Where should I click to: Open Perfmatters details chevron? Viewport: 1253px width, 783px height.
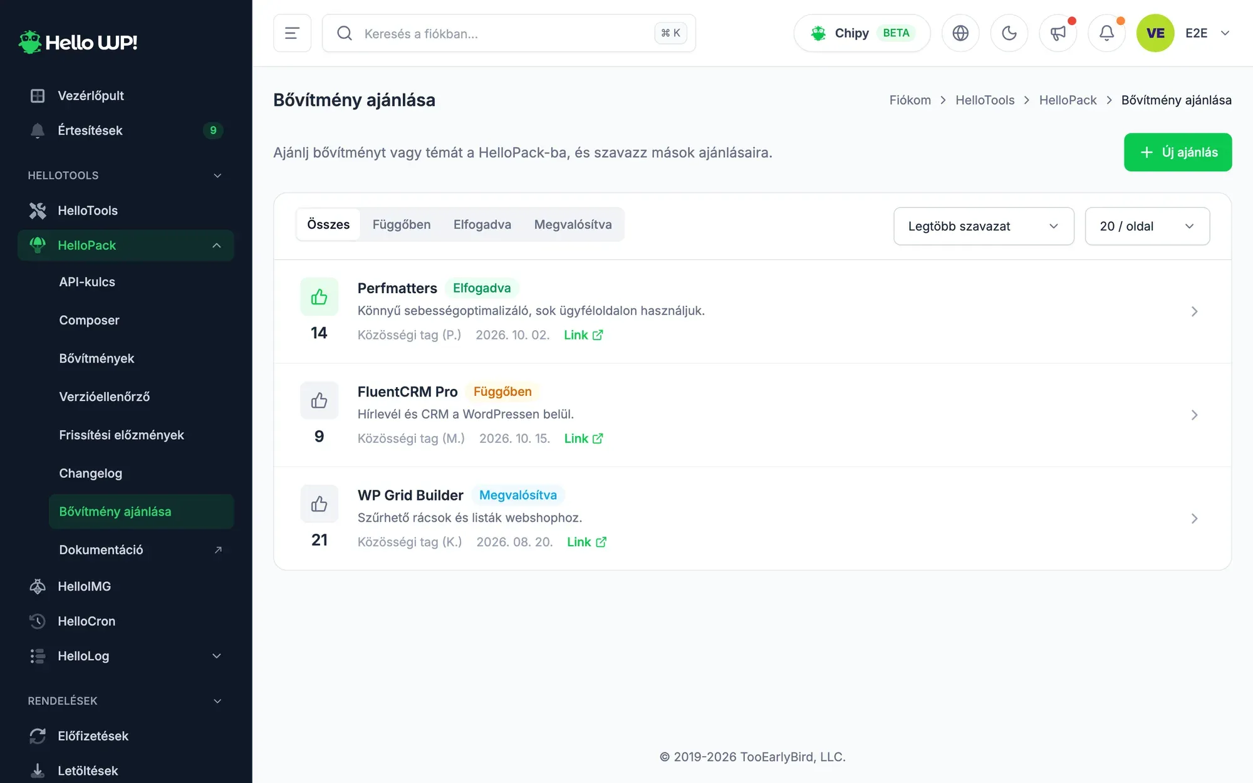[x=1194, y=311]
